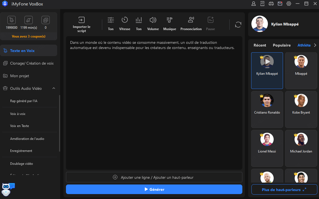The width and height of the screenshot is (319, 199).
Task: Click the Générer button
Action: (154, 189)
